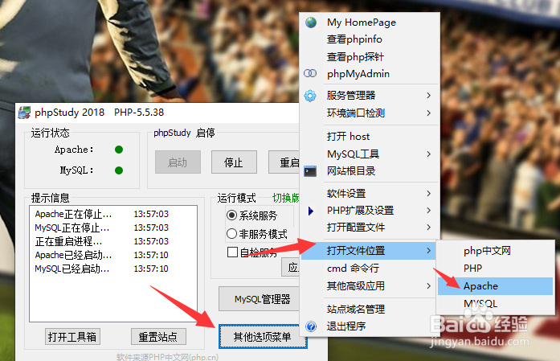
Task: Click the phpStudy title bar app icon
Action: pyautogui.click(x=24, y=113)
